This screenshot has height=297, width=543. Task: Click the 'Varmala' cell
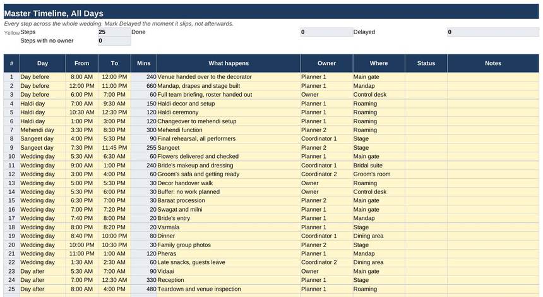(229, 227)
